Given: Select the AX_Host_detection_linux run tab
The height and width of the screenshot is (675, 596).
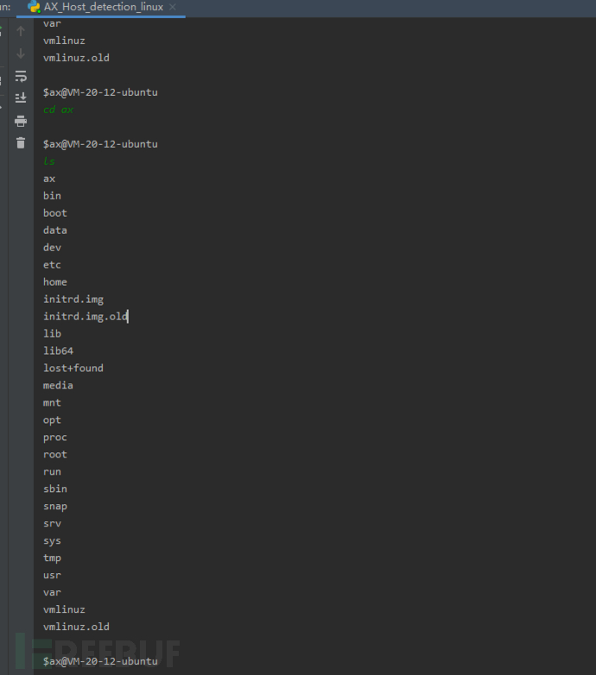Looking at the screenshot, I should click(x=103, y=7).
